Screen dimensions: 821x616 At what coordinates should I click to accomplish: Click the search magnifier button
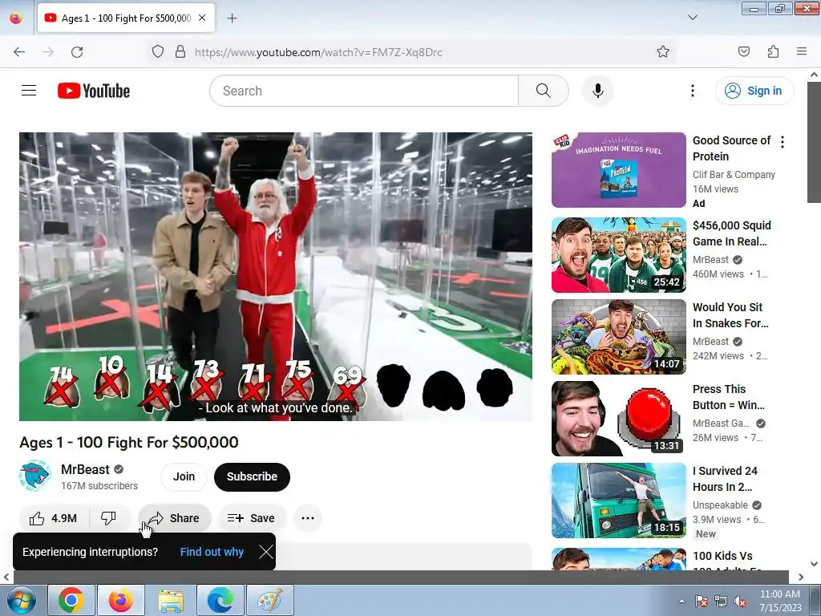tap(543, 91)
